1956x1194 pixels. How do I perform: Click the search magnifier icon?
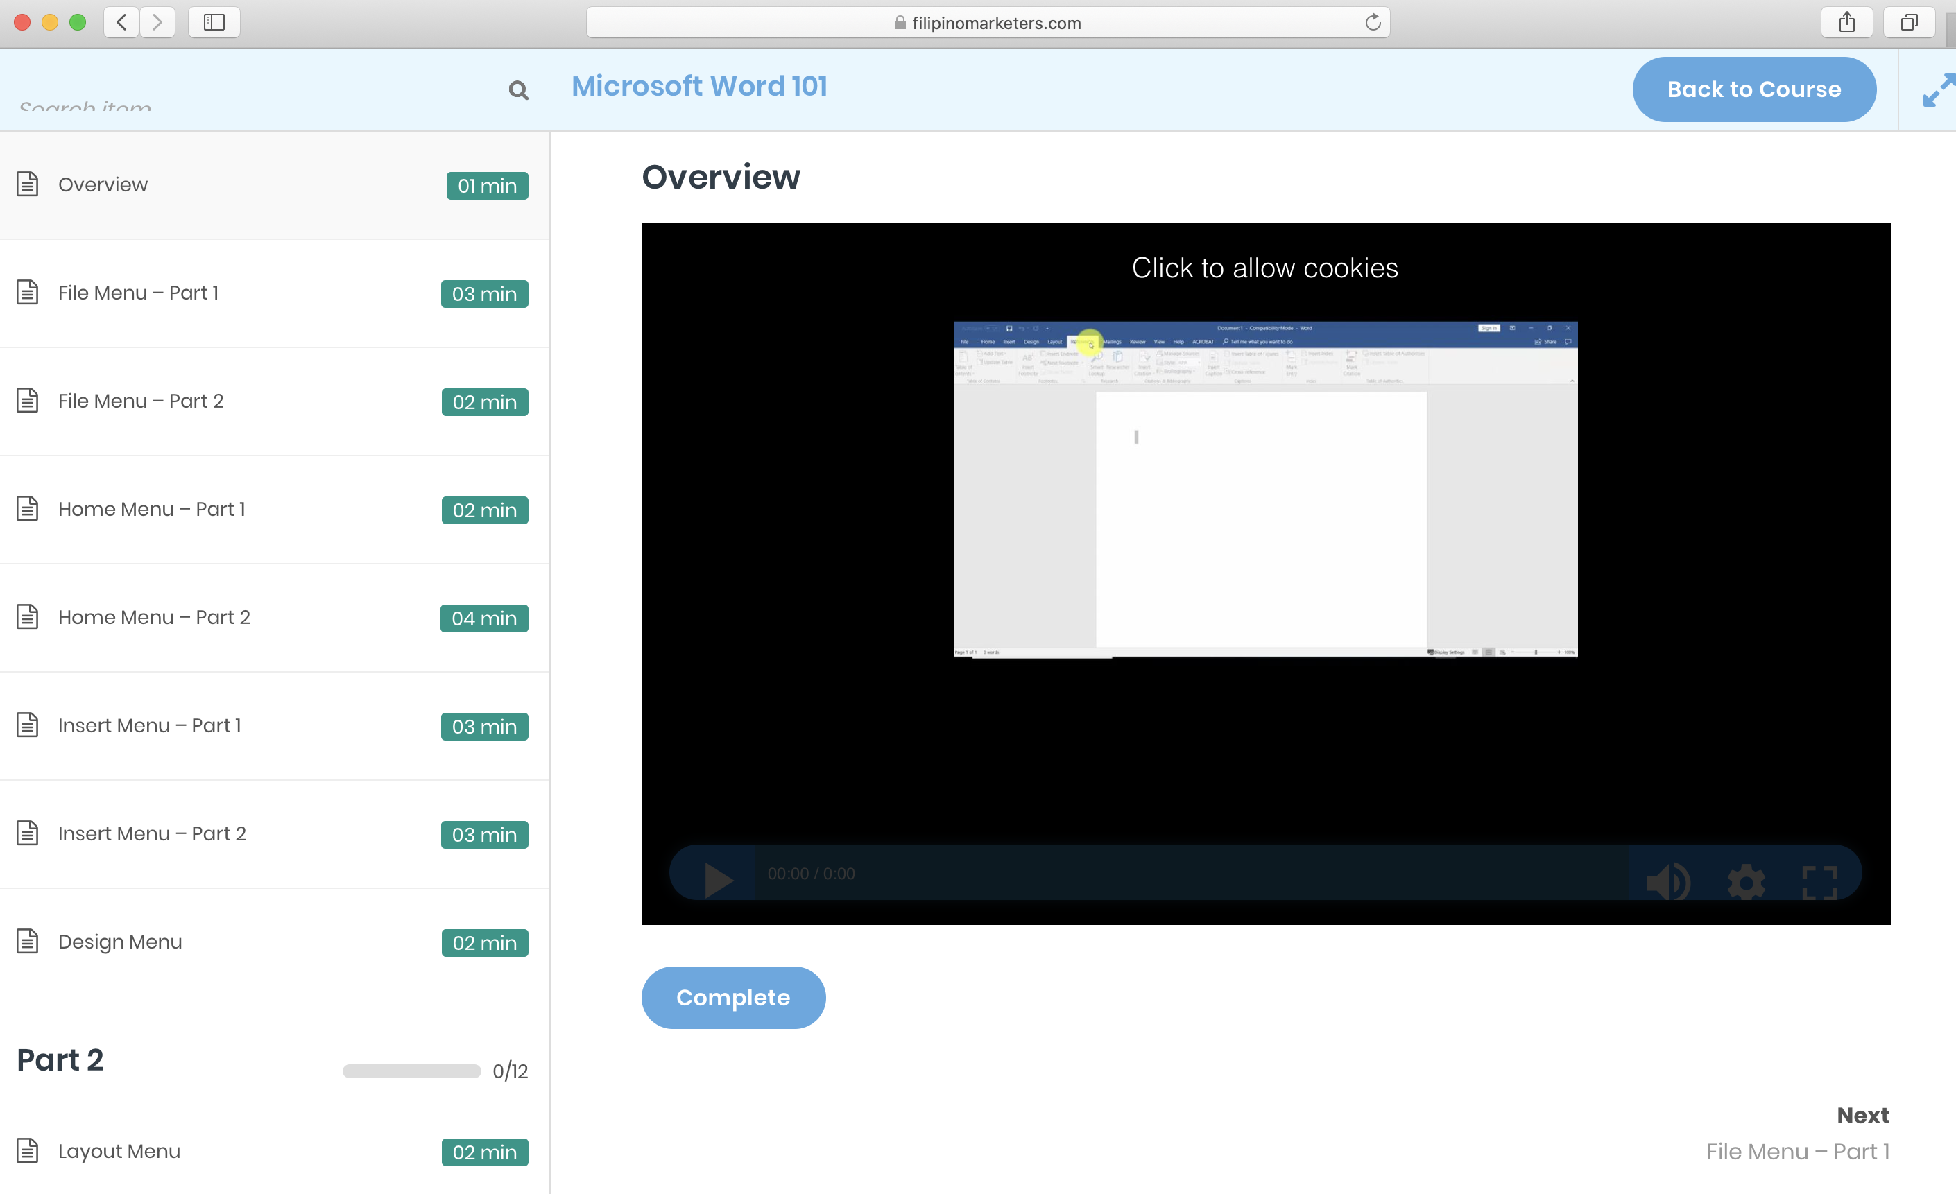pyautogui.click(x=518, y=90)
